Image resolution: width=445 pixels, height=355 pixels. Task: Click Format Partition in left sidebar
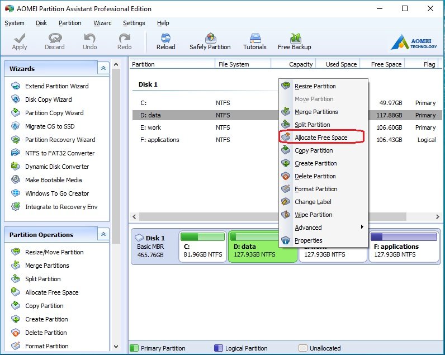click(x=46, y=346)
